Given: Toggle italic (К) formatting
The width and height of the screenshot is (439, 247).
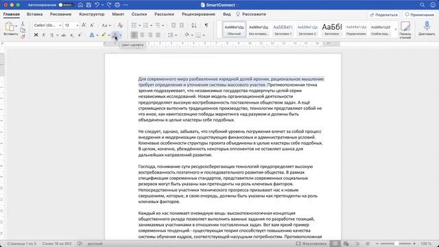Looking at the screenshot, I should [44, 35].
